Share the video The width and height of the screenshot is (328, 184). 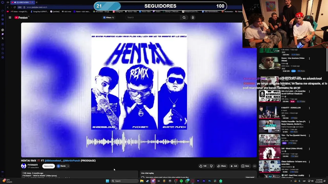coord(222,166)
